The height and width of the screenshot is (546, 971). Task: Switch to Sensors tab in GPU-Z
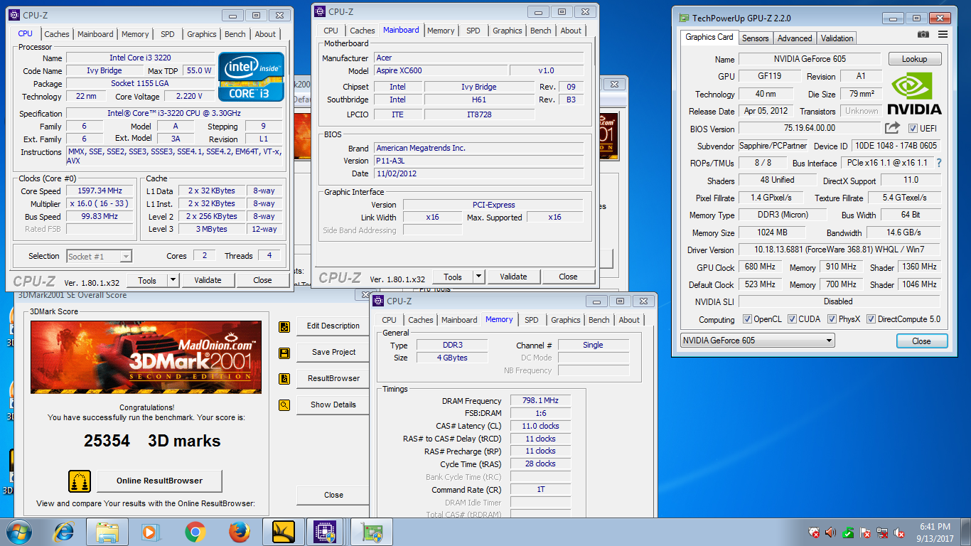756,38
